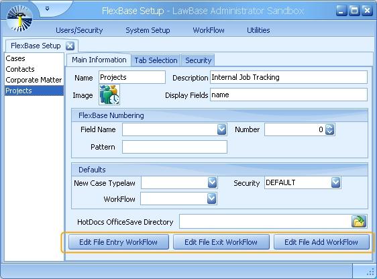Click the Projects image icon
Image resolution: width=377 pixels, height=279 pixels.
[109, 95]
